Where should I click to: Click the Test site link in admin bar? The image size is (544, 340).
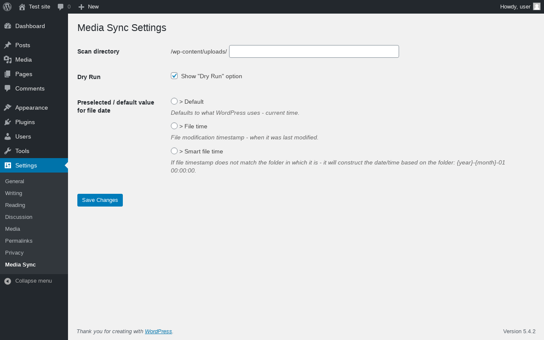[x=34, y=7]
